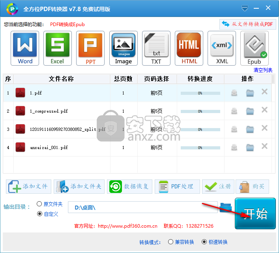Screen dimensions: 279x253
Task: Click the 文件名称 column header
Action: click(x=62, y=79)
